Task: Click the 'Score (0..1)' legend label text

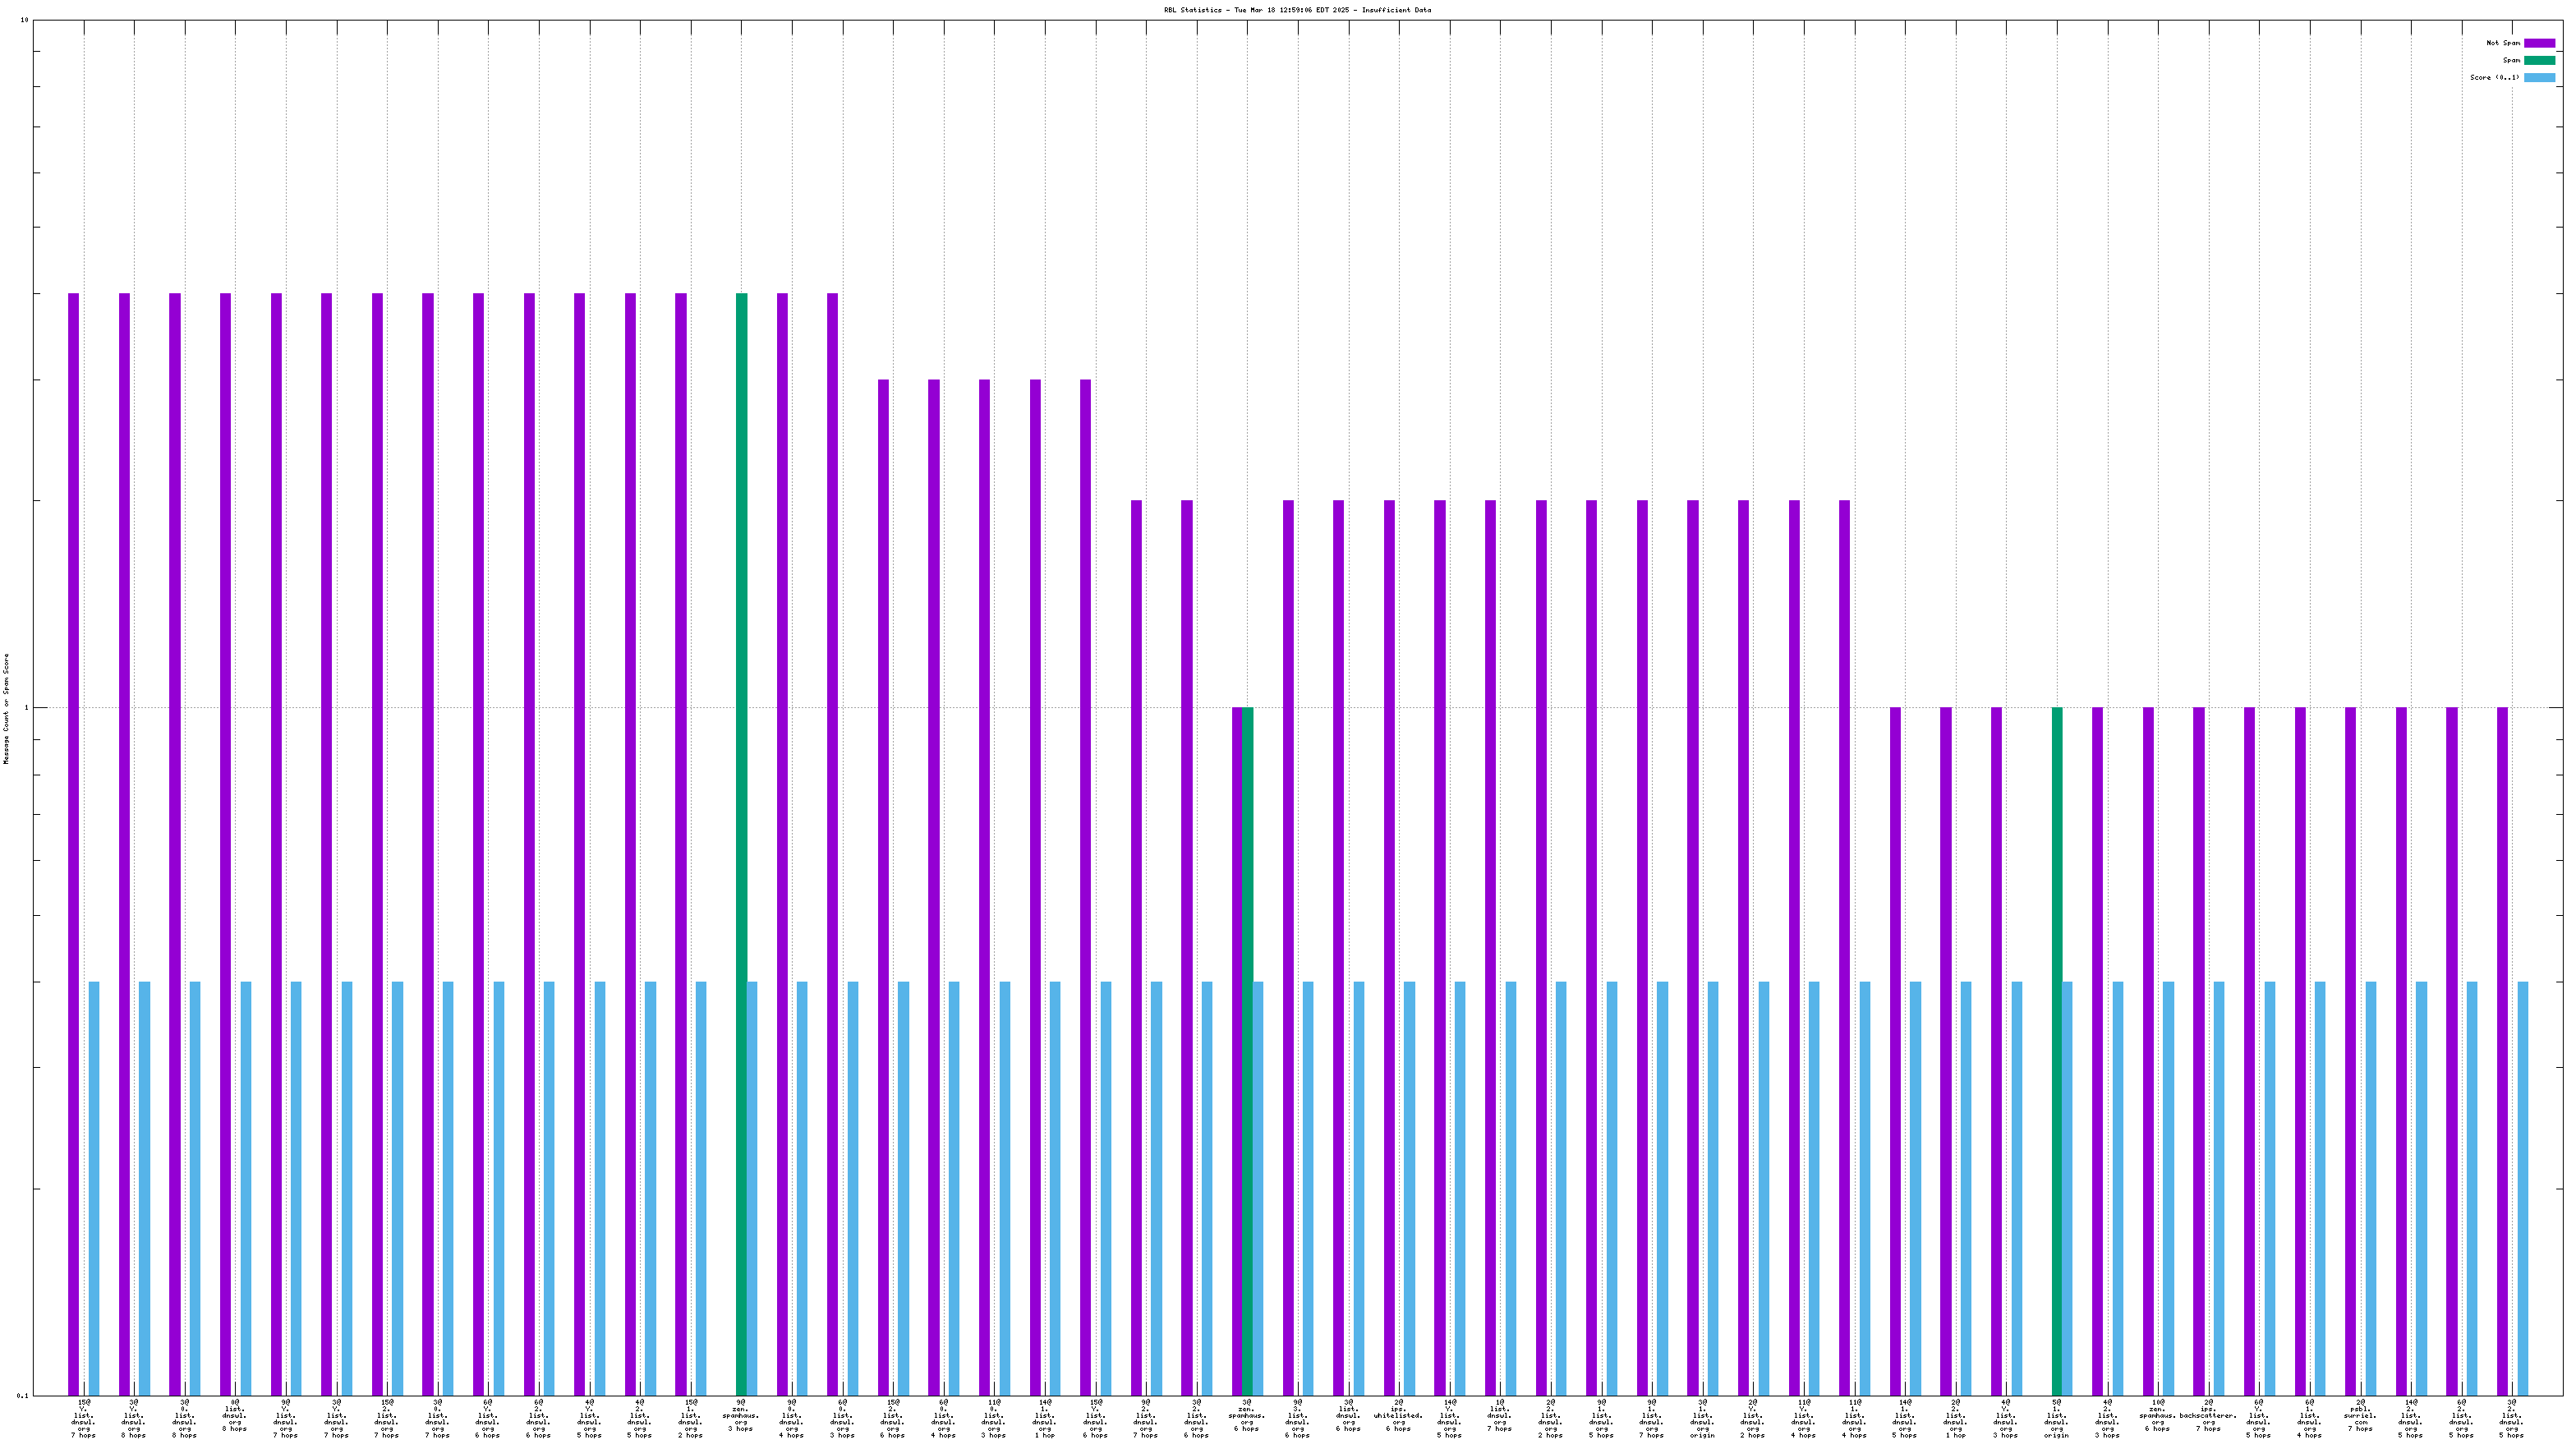Action: [2494, 77]
